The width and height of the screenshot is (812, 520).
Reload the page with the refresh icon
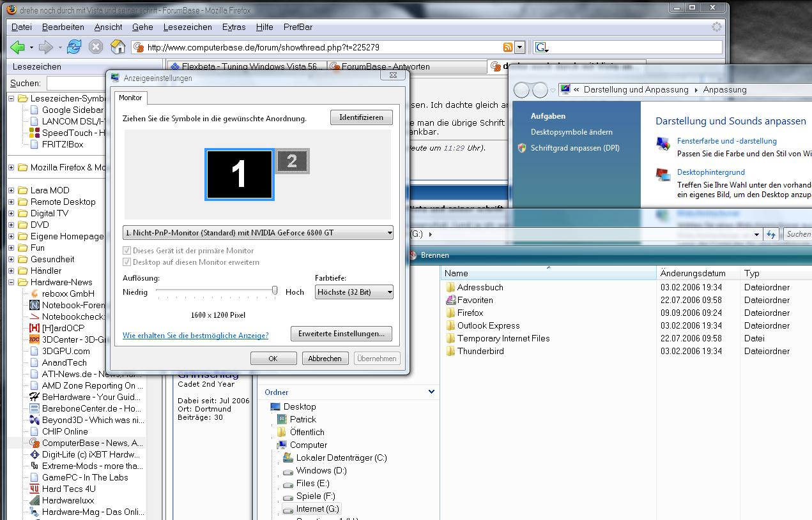tap(75, 47)
